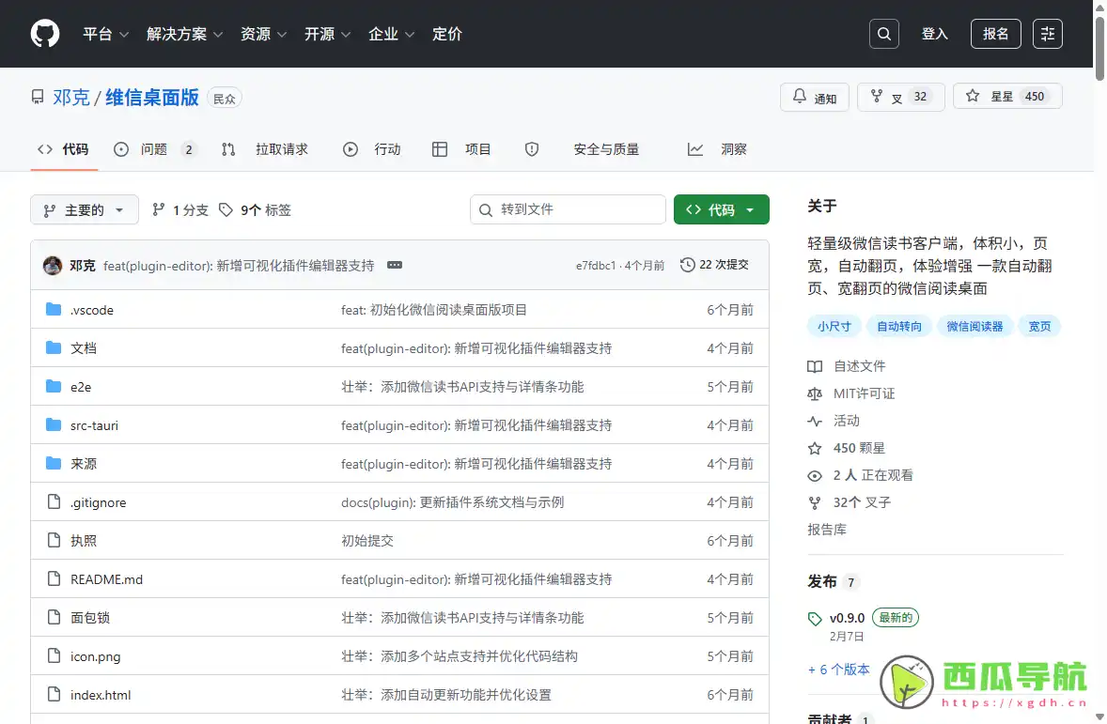Expand the 主要的 branch dropdown

pos(84,210)
